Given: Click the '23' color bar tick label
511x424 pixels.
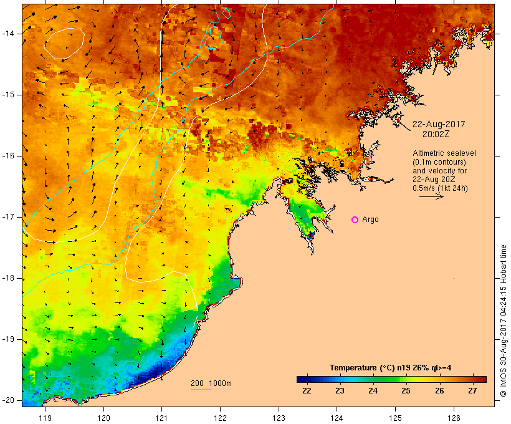Looking at the screenshot, I should (340, 390).
